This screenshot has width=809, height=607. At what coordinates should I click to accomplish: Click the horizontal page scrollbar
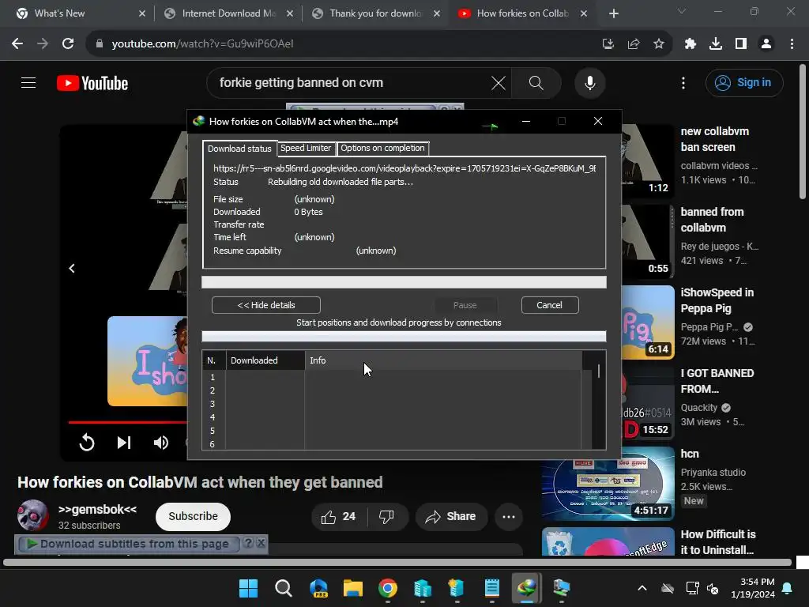tap(397, 562)
